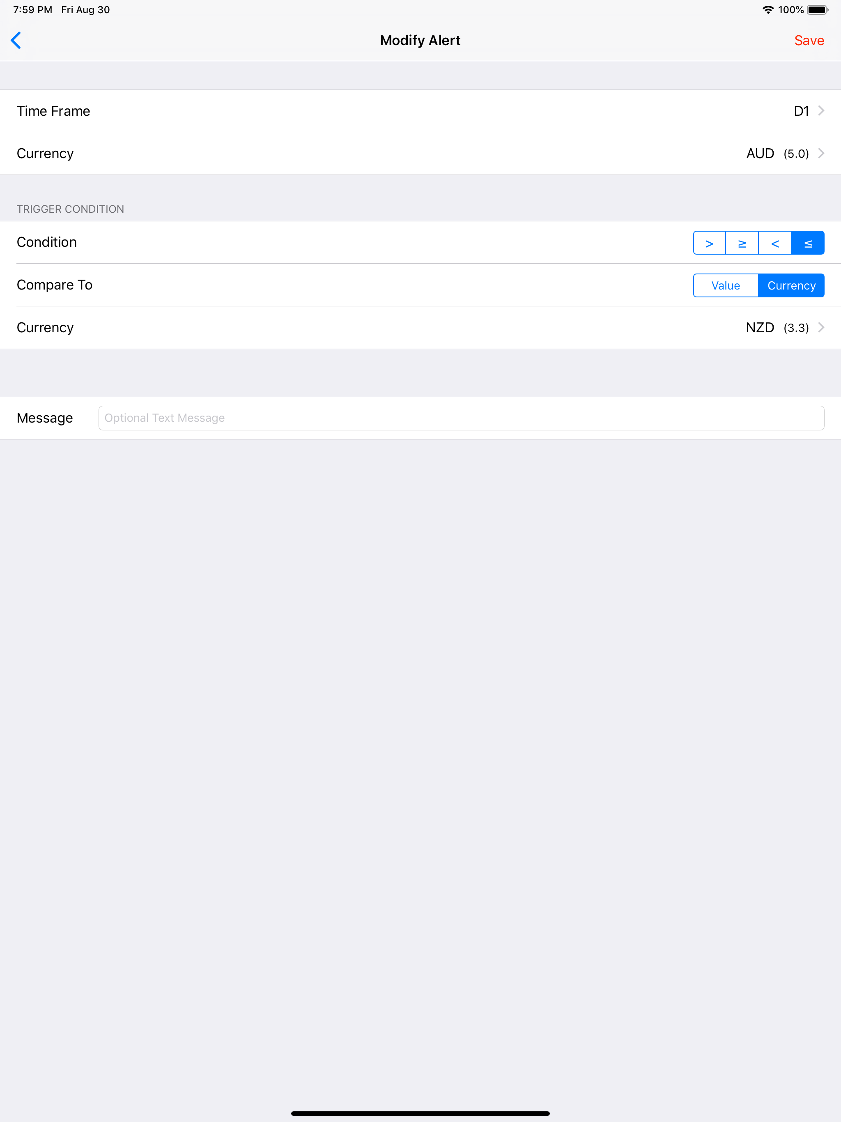841x1122 pixels.
Task: Go back using the blue chevron
Action: tap(16, 40)
